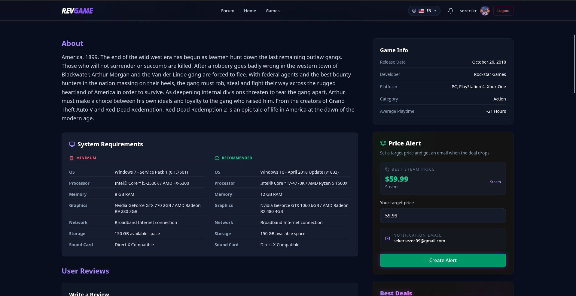576x296 pixels.
Task: Click the target price input field
Action: point(443,216)
